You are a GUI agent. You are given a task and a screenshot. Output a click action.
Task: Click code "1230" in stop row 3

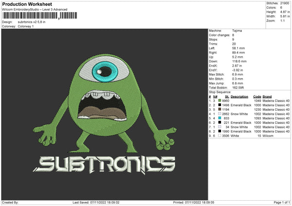coord(257,109)
